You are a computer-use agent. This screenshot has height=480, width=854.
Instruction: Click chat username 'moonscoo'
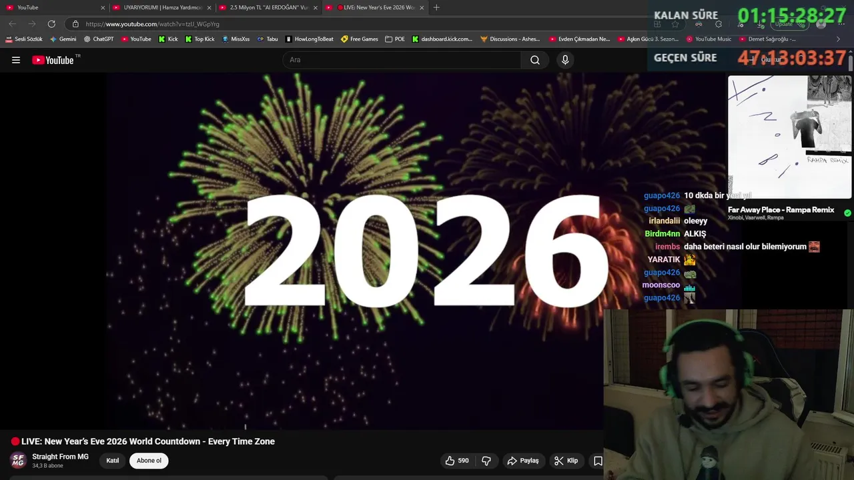(661, 285)
